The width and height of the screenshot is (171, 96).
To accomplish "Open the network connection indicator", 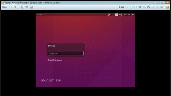I will (112, 15).
